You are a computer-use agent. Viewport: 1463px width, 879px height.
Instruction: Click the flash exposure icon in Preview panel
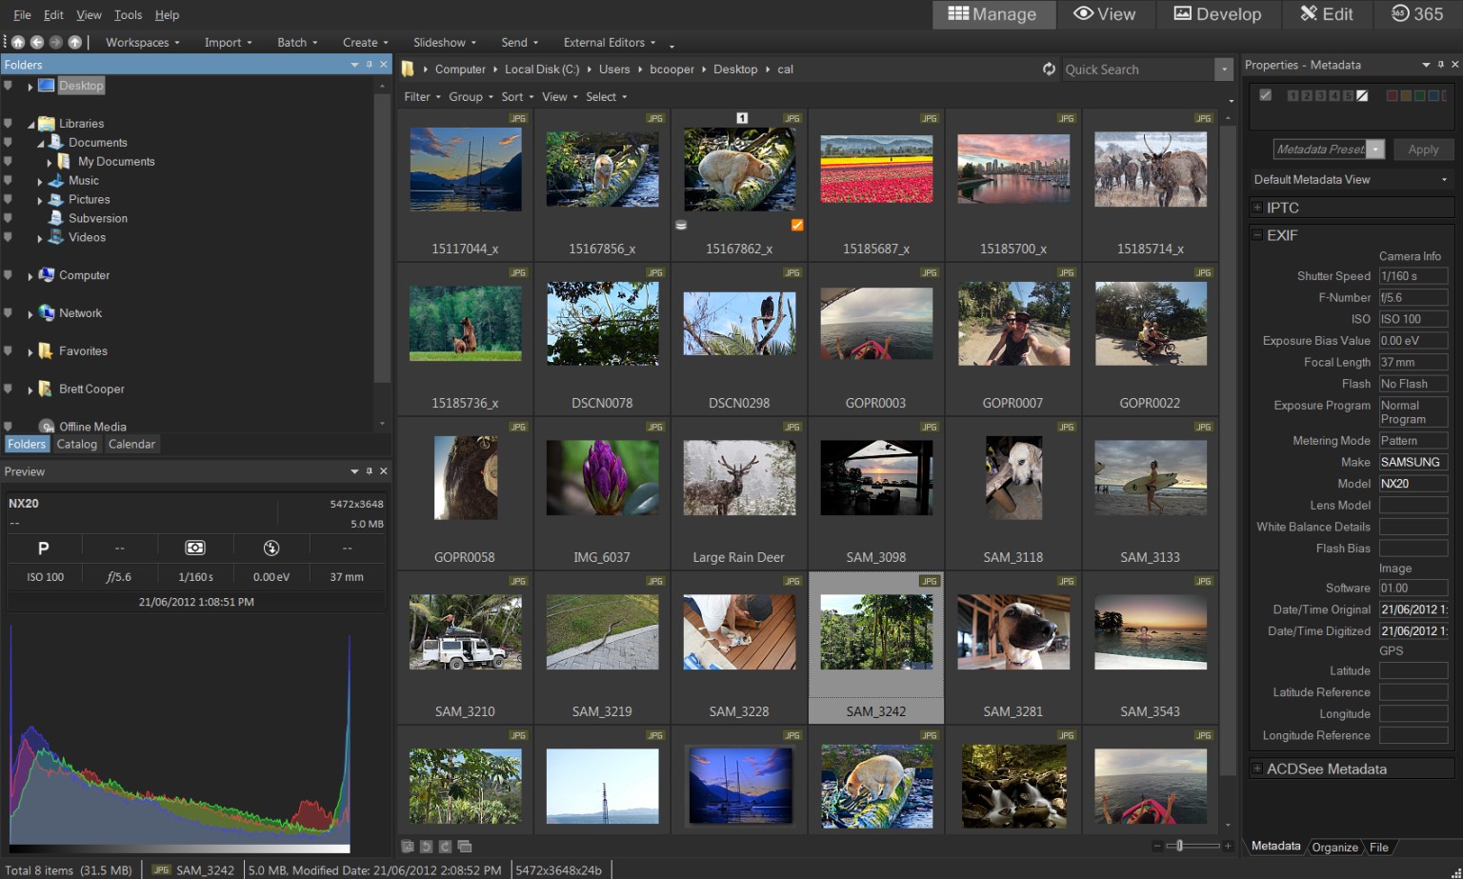point(271,547)
